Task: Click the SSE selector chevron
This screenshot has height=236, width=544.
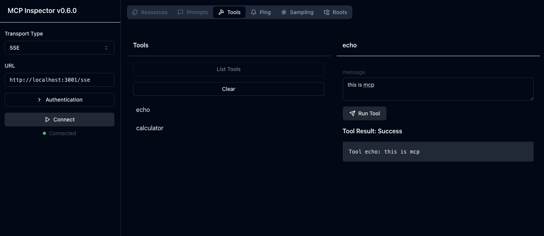Action: tap(106, 48)
